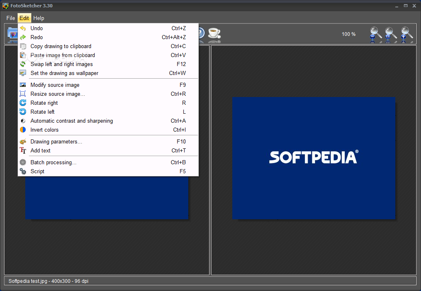Click the F5 shortcut label
This screenshot has width=421, height=291.
pos(183,171)
